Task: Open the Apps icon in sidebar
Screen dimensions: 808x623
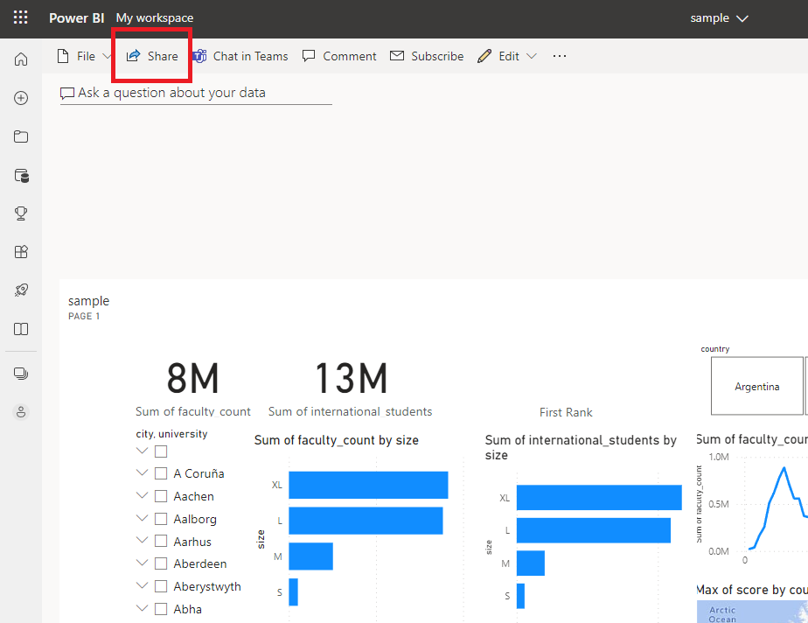Action: (x=21, y=252)
